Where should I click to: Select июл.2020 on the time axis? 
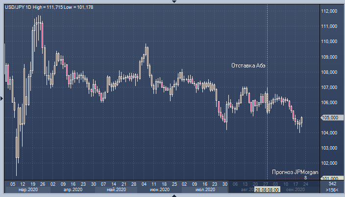[x=205, y=189]
